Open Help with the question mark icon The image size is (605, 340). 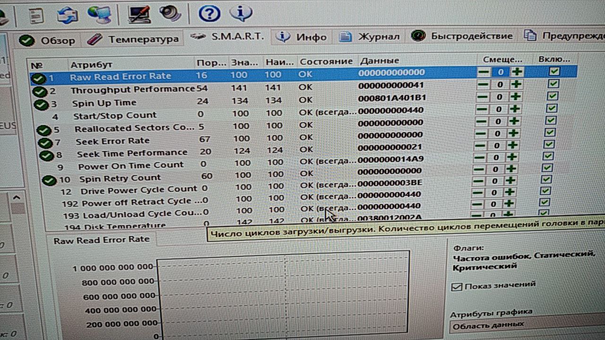[209, 13]
